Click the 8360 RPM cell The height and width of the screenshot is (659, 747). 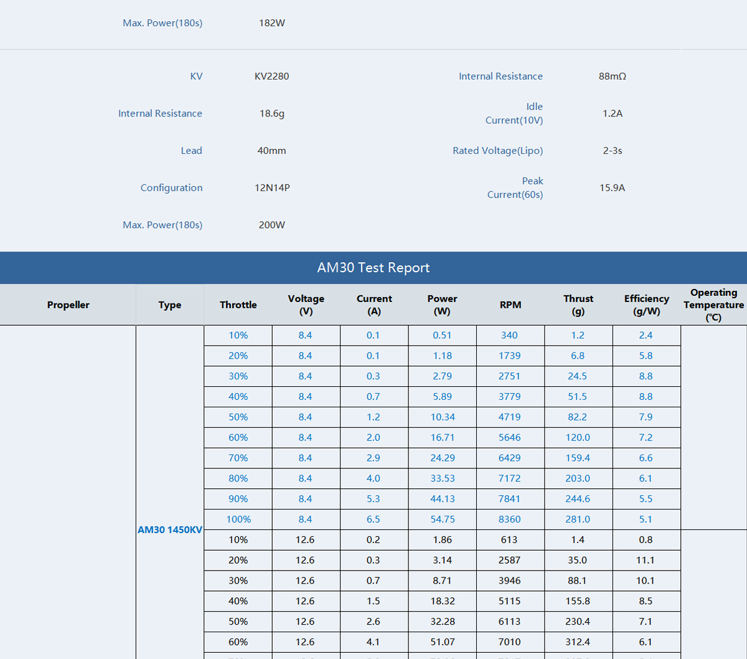click(510, 519)
